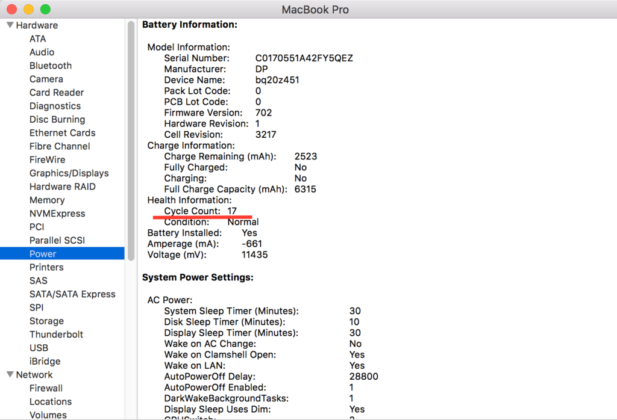Click the Cell Revision value 3217
Image resolution: width=617 pixels, height=420 pixels.
[x=266, y=134]
